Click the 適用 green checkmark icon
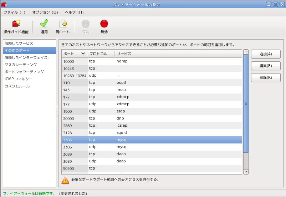Screen dimensions: 286x197 44,24
